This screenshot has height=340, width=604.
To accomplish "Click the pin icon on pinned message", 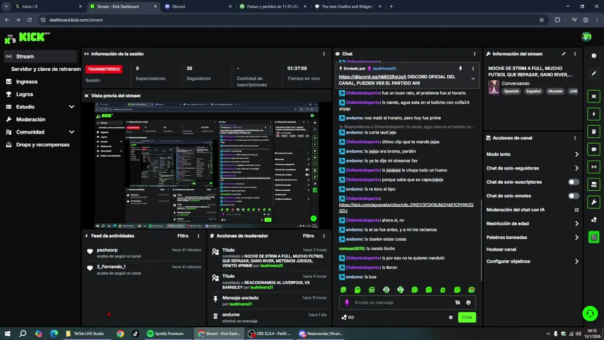I will [461, 68].
